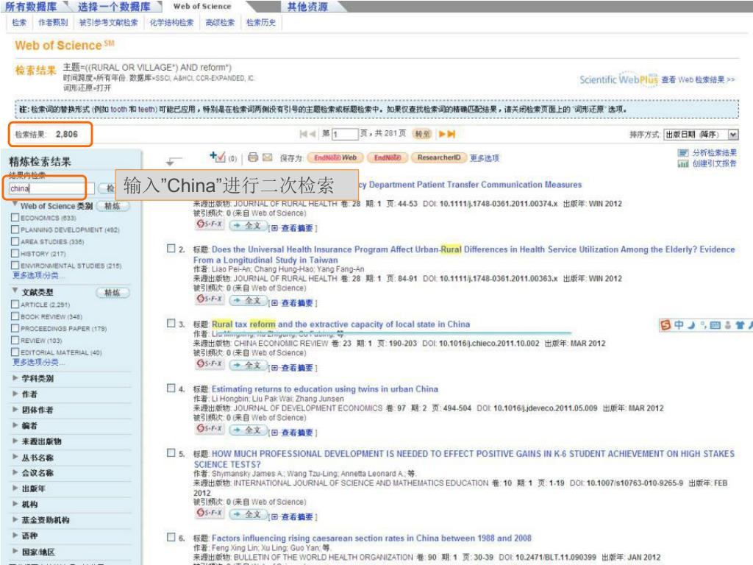
Task: Switch to the 其他资源 tab
Action: tap(307, 7)
